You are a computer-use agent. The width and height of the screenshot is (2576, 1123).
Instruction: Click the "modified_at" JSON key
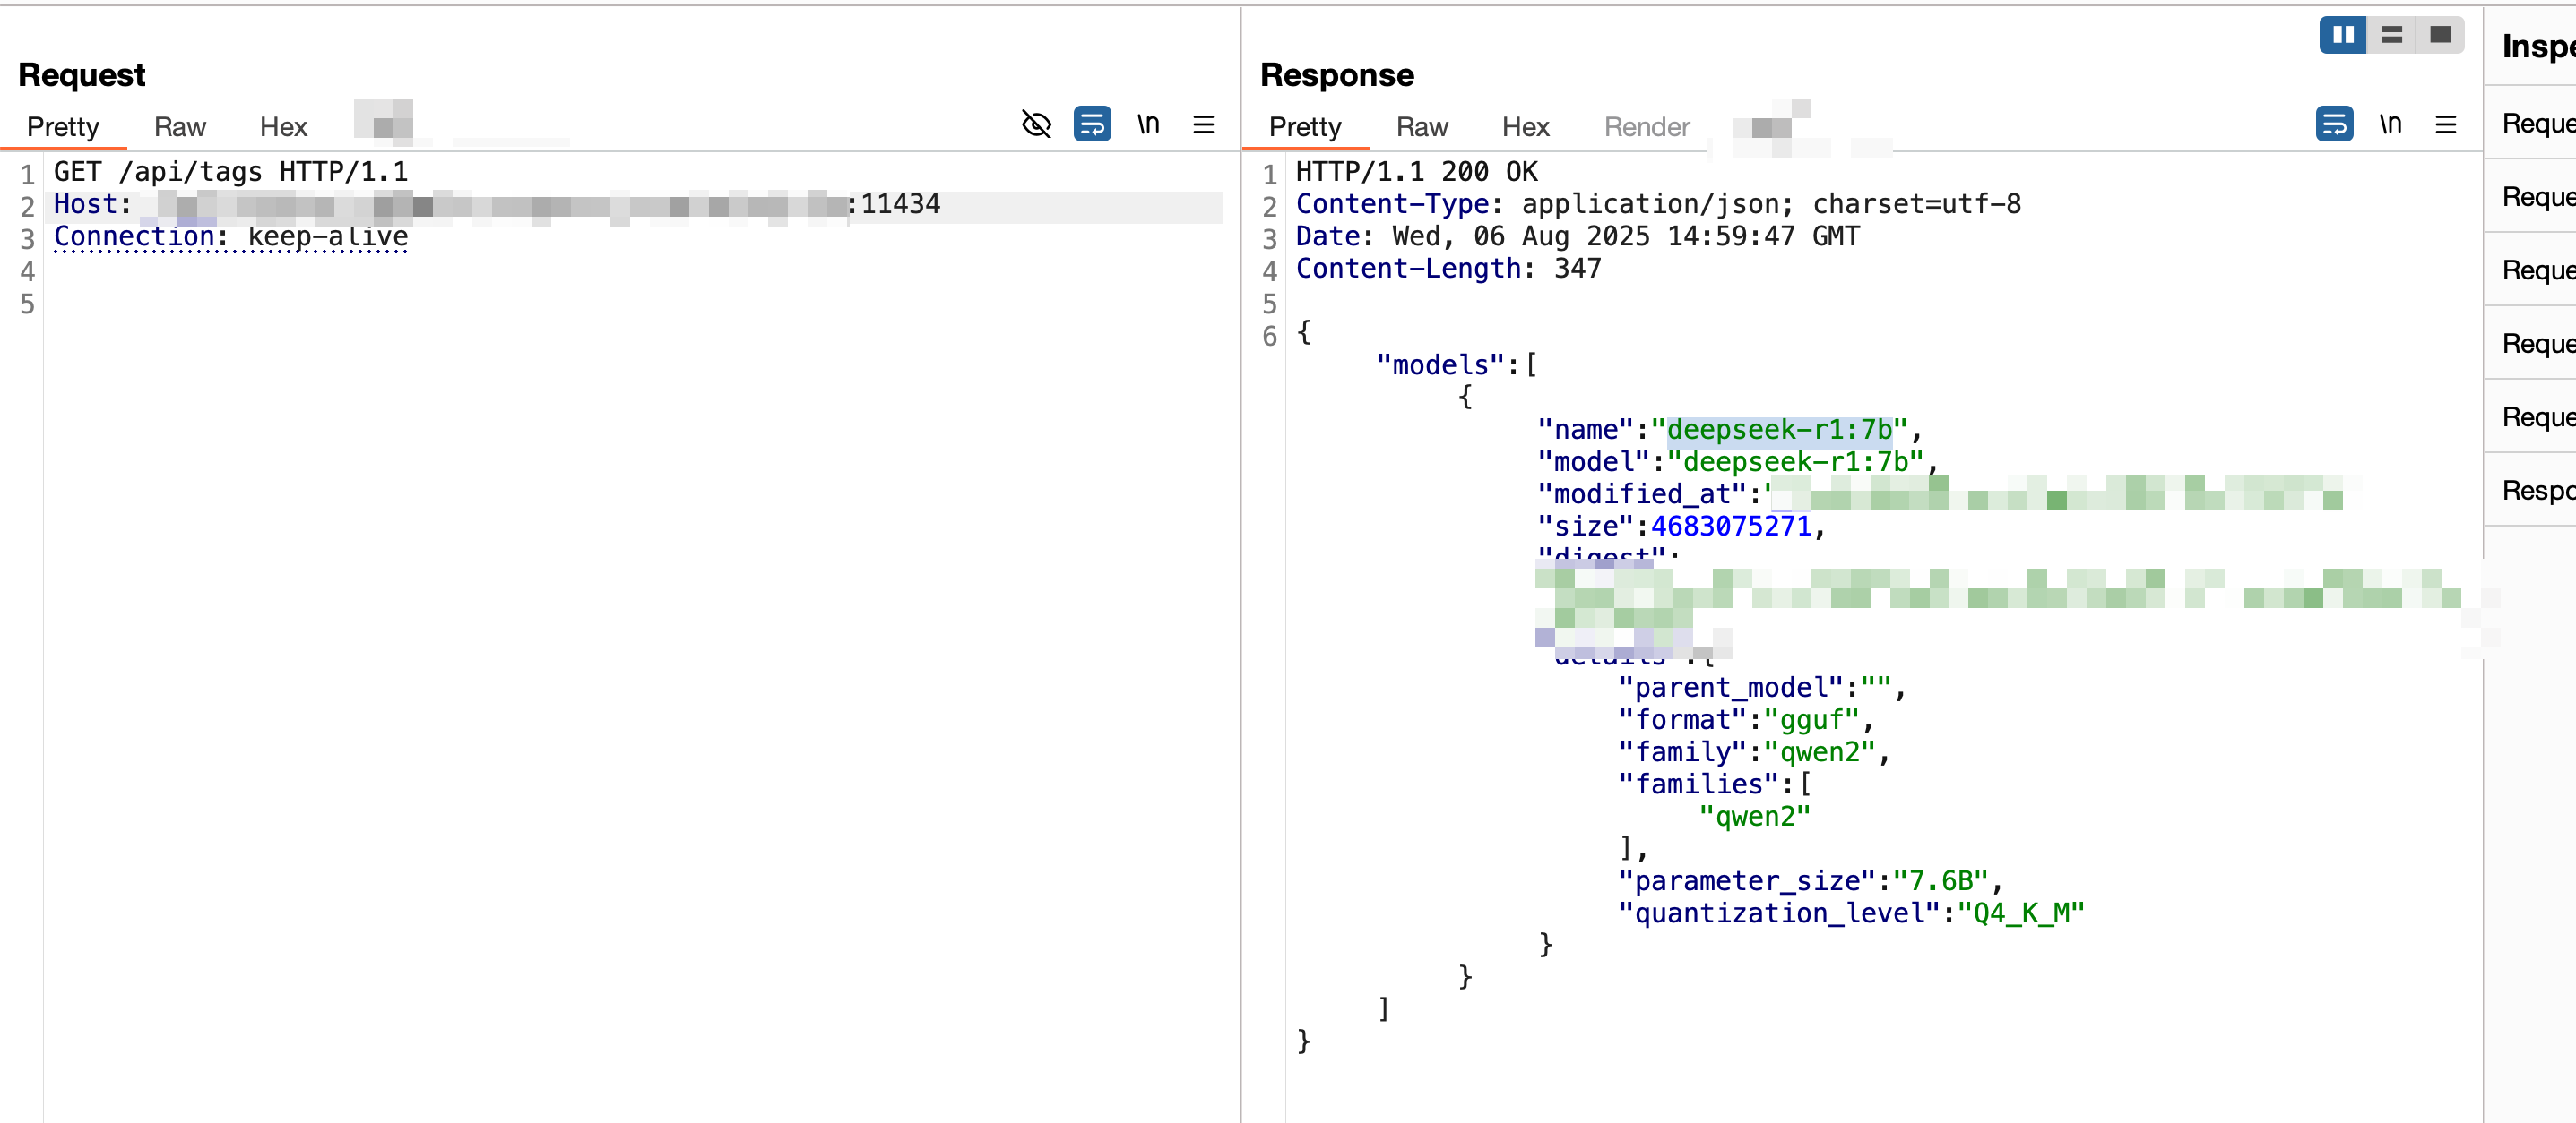[x=1642, y=494]
